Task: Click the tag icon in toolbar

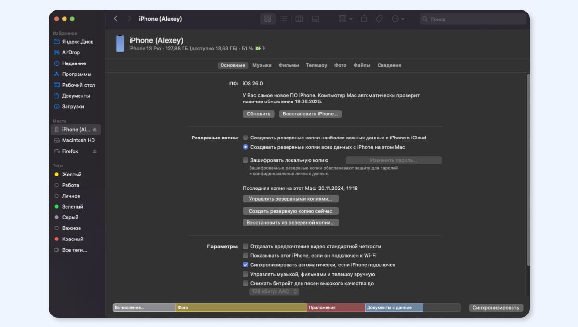Action: pos(379,19)
